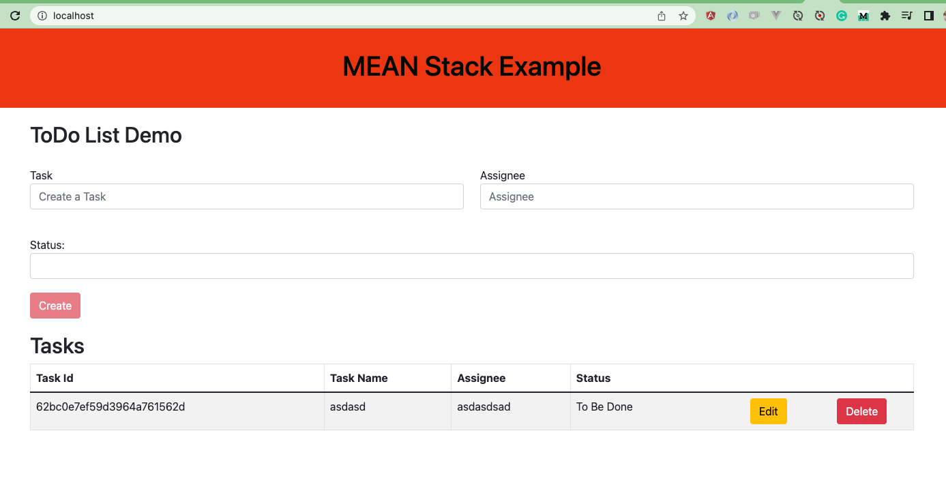This screenshot has height=502, width=946.
Task: Click the share icon in address bar
Action: [x=661, y=15]
